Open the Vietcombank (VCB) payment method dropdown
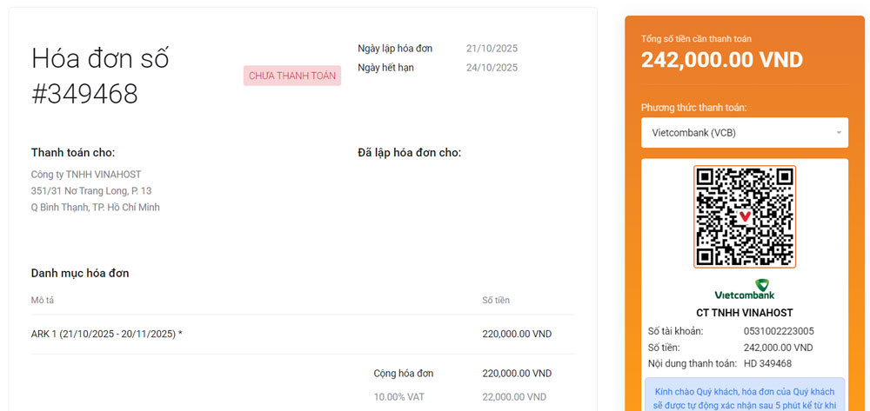870x411 pixels. [x=745, y=133]
